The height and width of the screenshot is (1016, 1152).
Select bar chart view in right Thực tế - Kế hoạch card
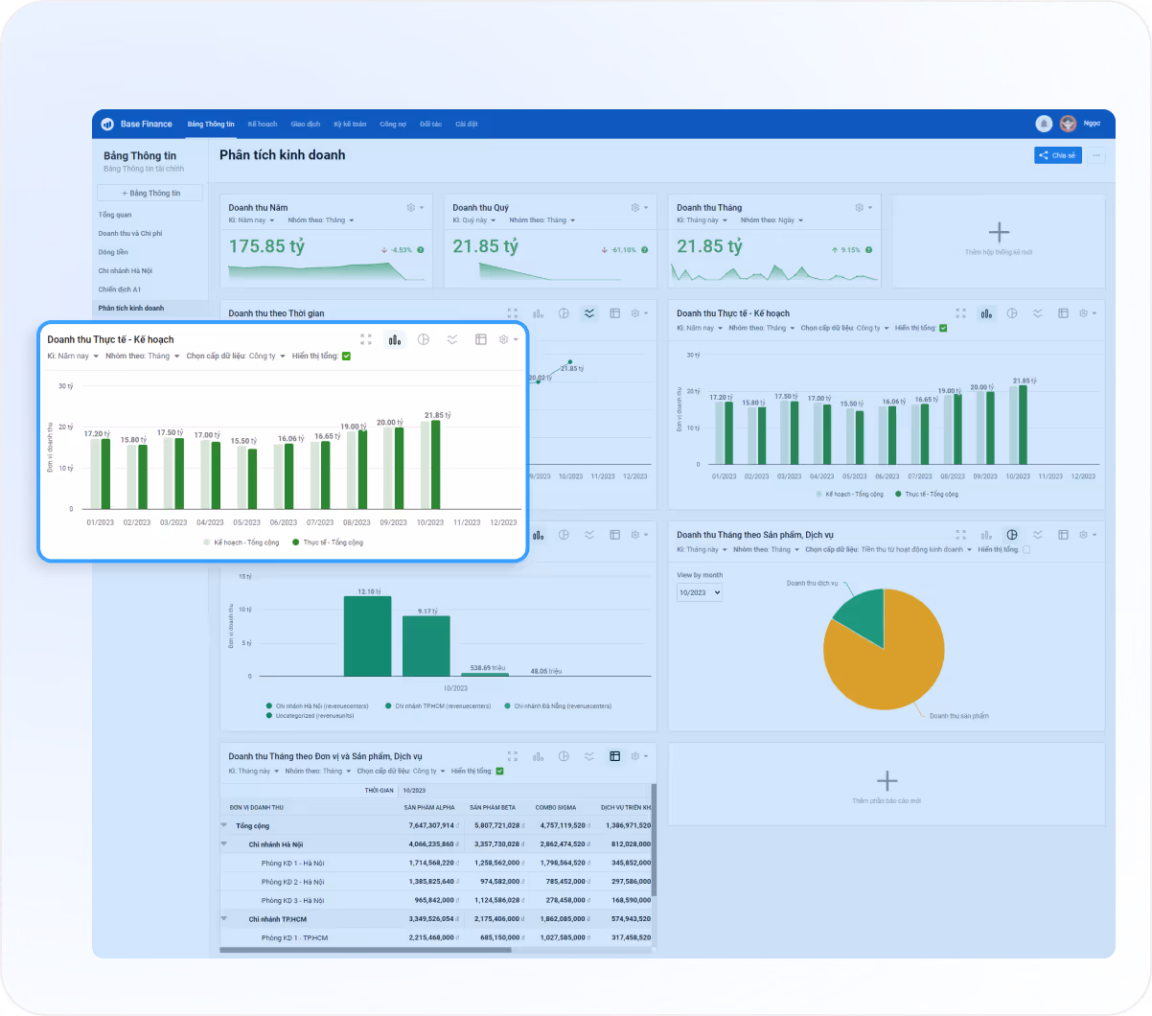pos(986,313)
